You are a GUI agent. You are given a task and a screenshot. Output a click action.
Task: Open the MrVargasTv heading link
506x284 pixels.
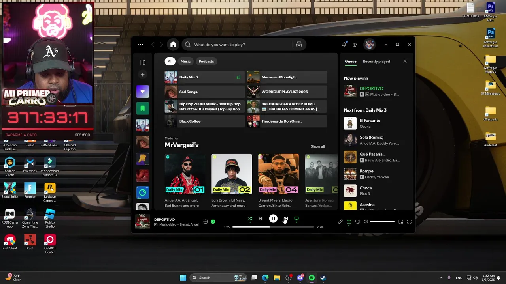tap(181, 145)
